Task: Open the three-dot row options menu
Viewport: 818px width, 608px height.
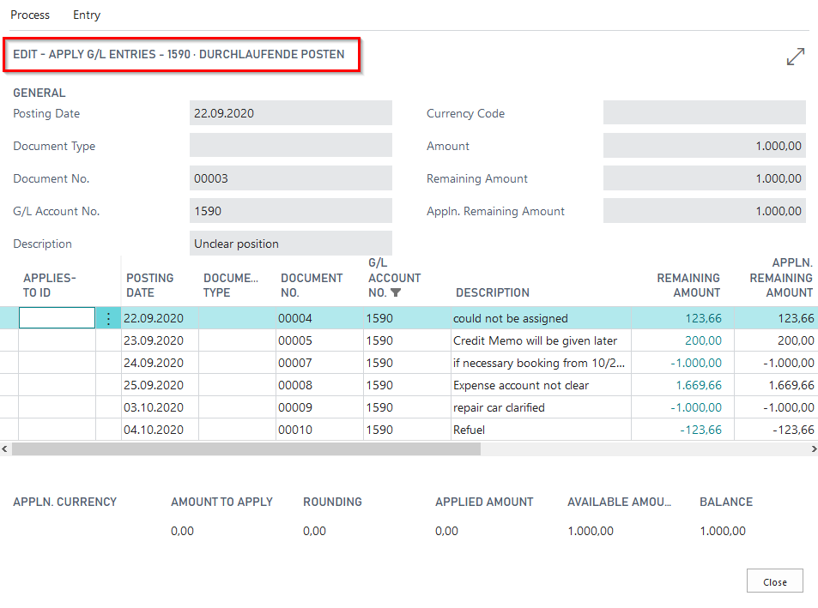Action: coord(108,319)
